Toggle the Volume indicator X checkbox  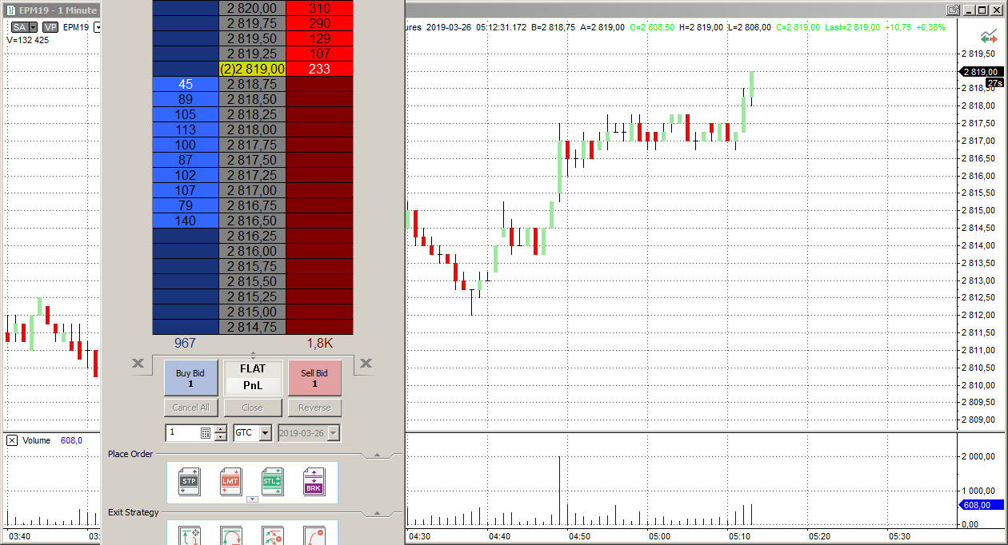coord(13,440)
